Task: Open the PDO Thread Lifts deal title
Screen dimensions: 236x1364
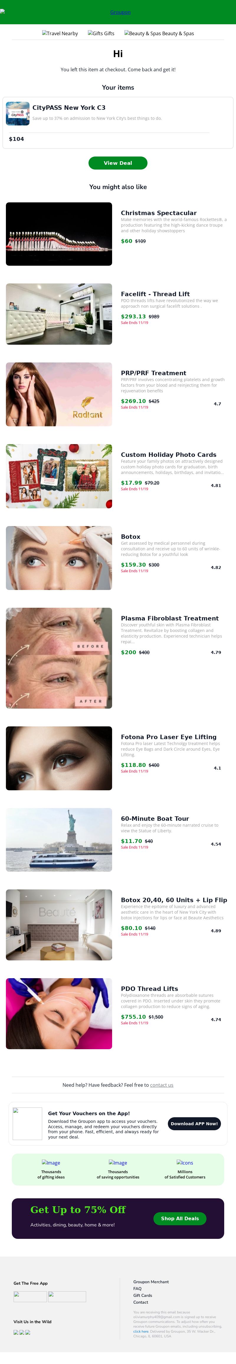Action: 149,989
